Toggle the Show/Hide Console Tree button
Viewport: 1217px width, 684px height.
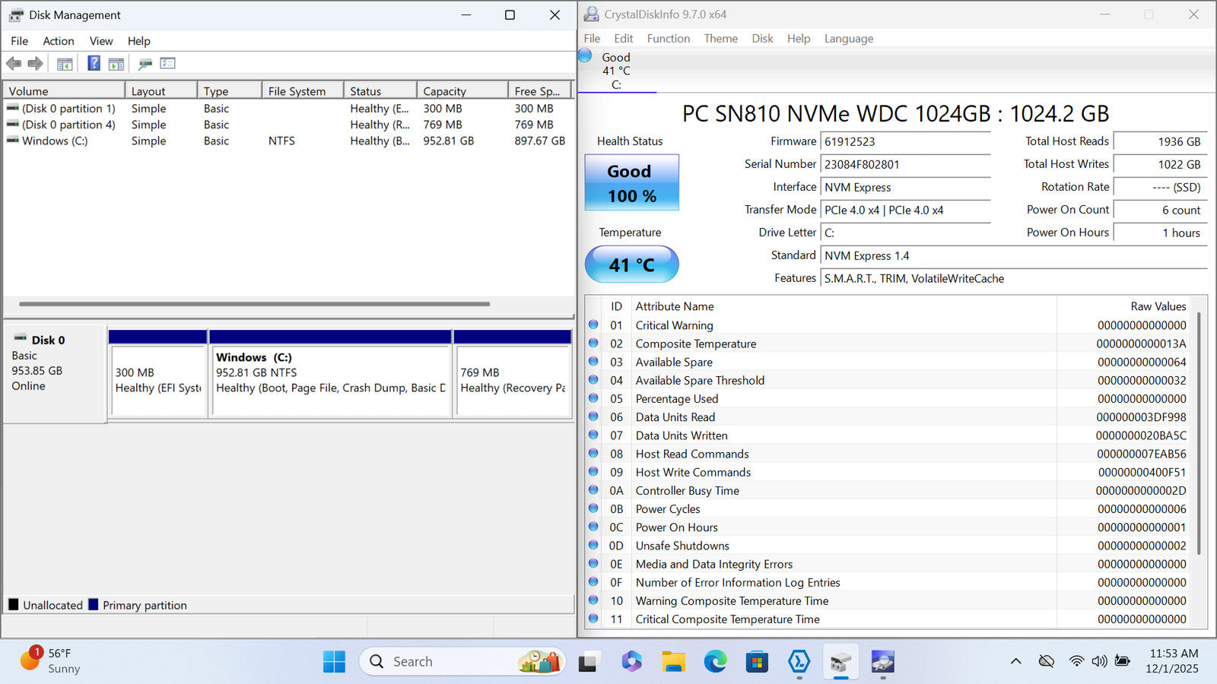coord(65,64)
